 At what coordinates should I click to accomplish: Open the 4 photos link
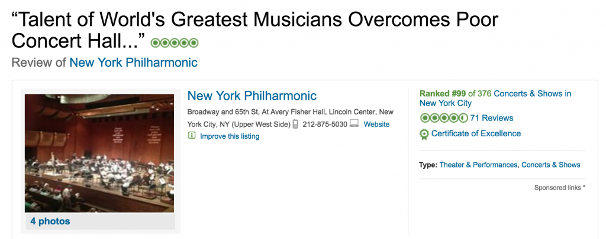point(50,221)
